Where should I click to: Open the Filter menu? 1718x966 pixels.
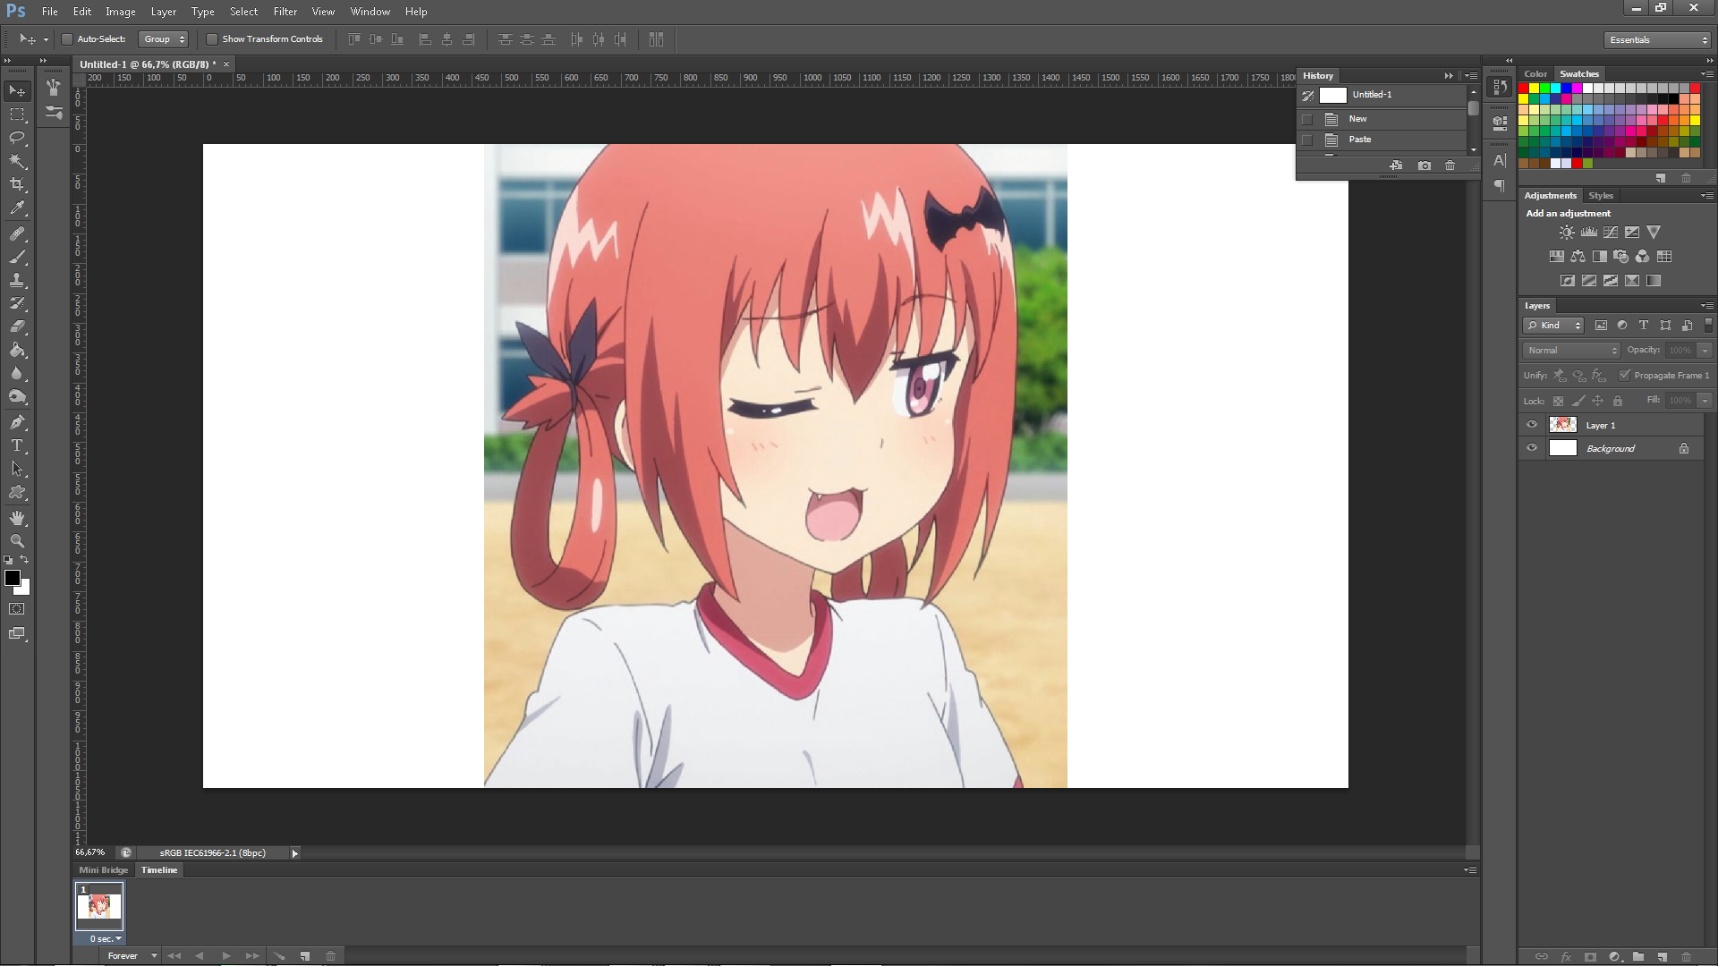click(x=285, y=12)
